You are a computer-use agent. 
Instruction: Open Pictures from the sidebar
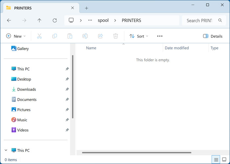(21, 110)
